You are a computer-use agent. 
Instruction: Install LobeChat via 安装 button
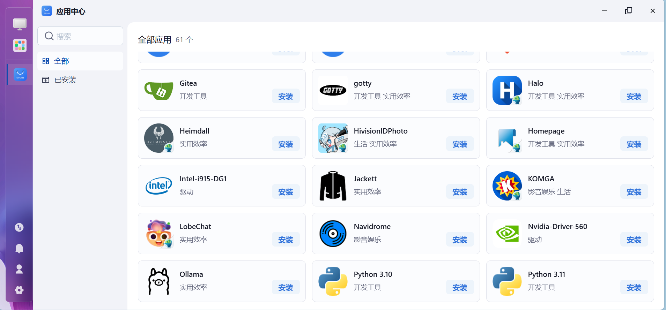coord(286,240)
